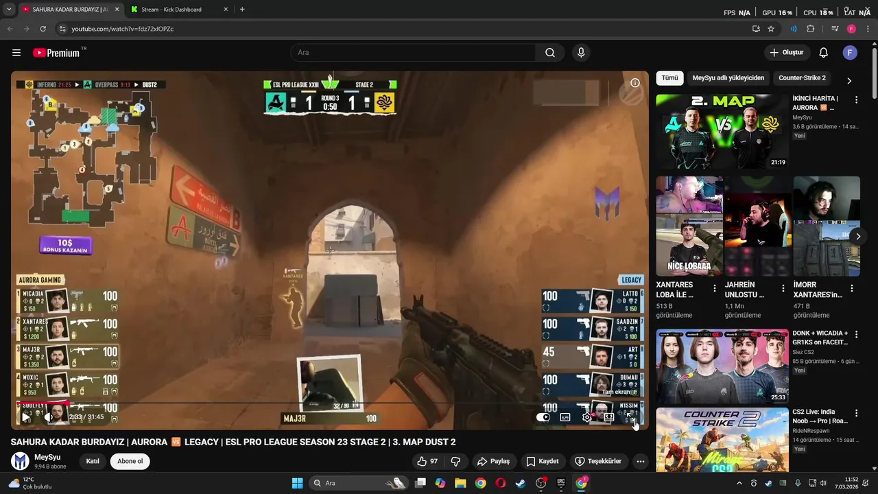Open Steam from the taskbar

521,483
